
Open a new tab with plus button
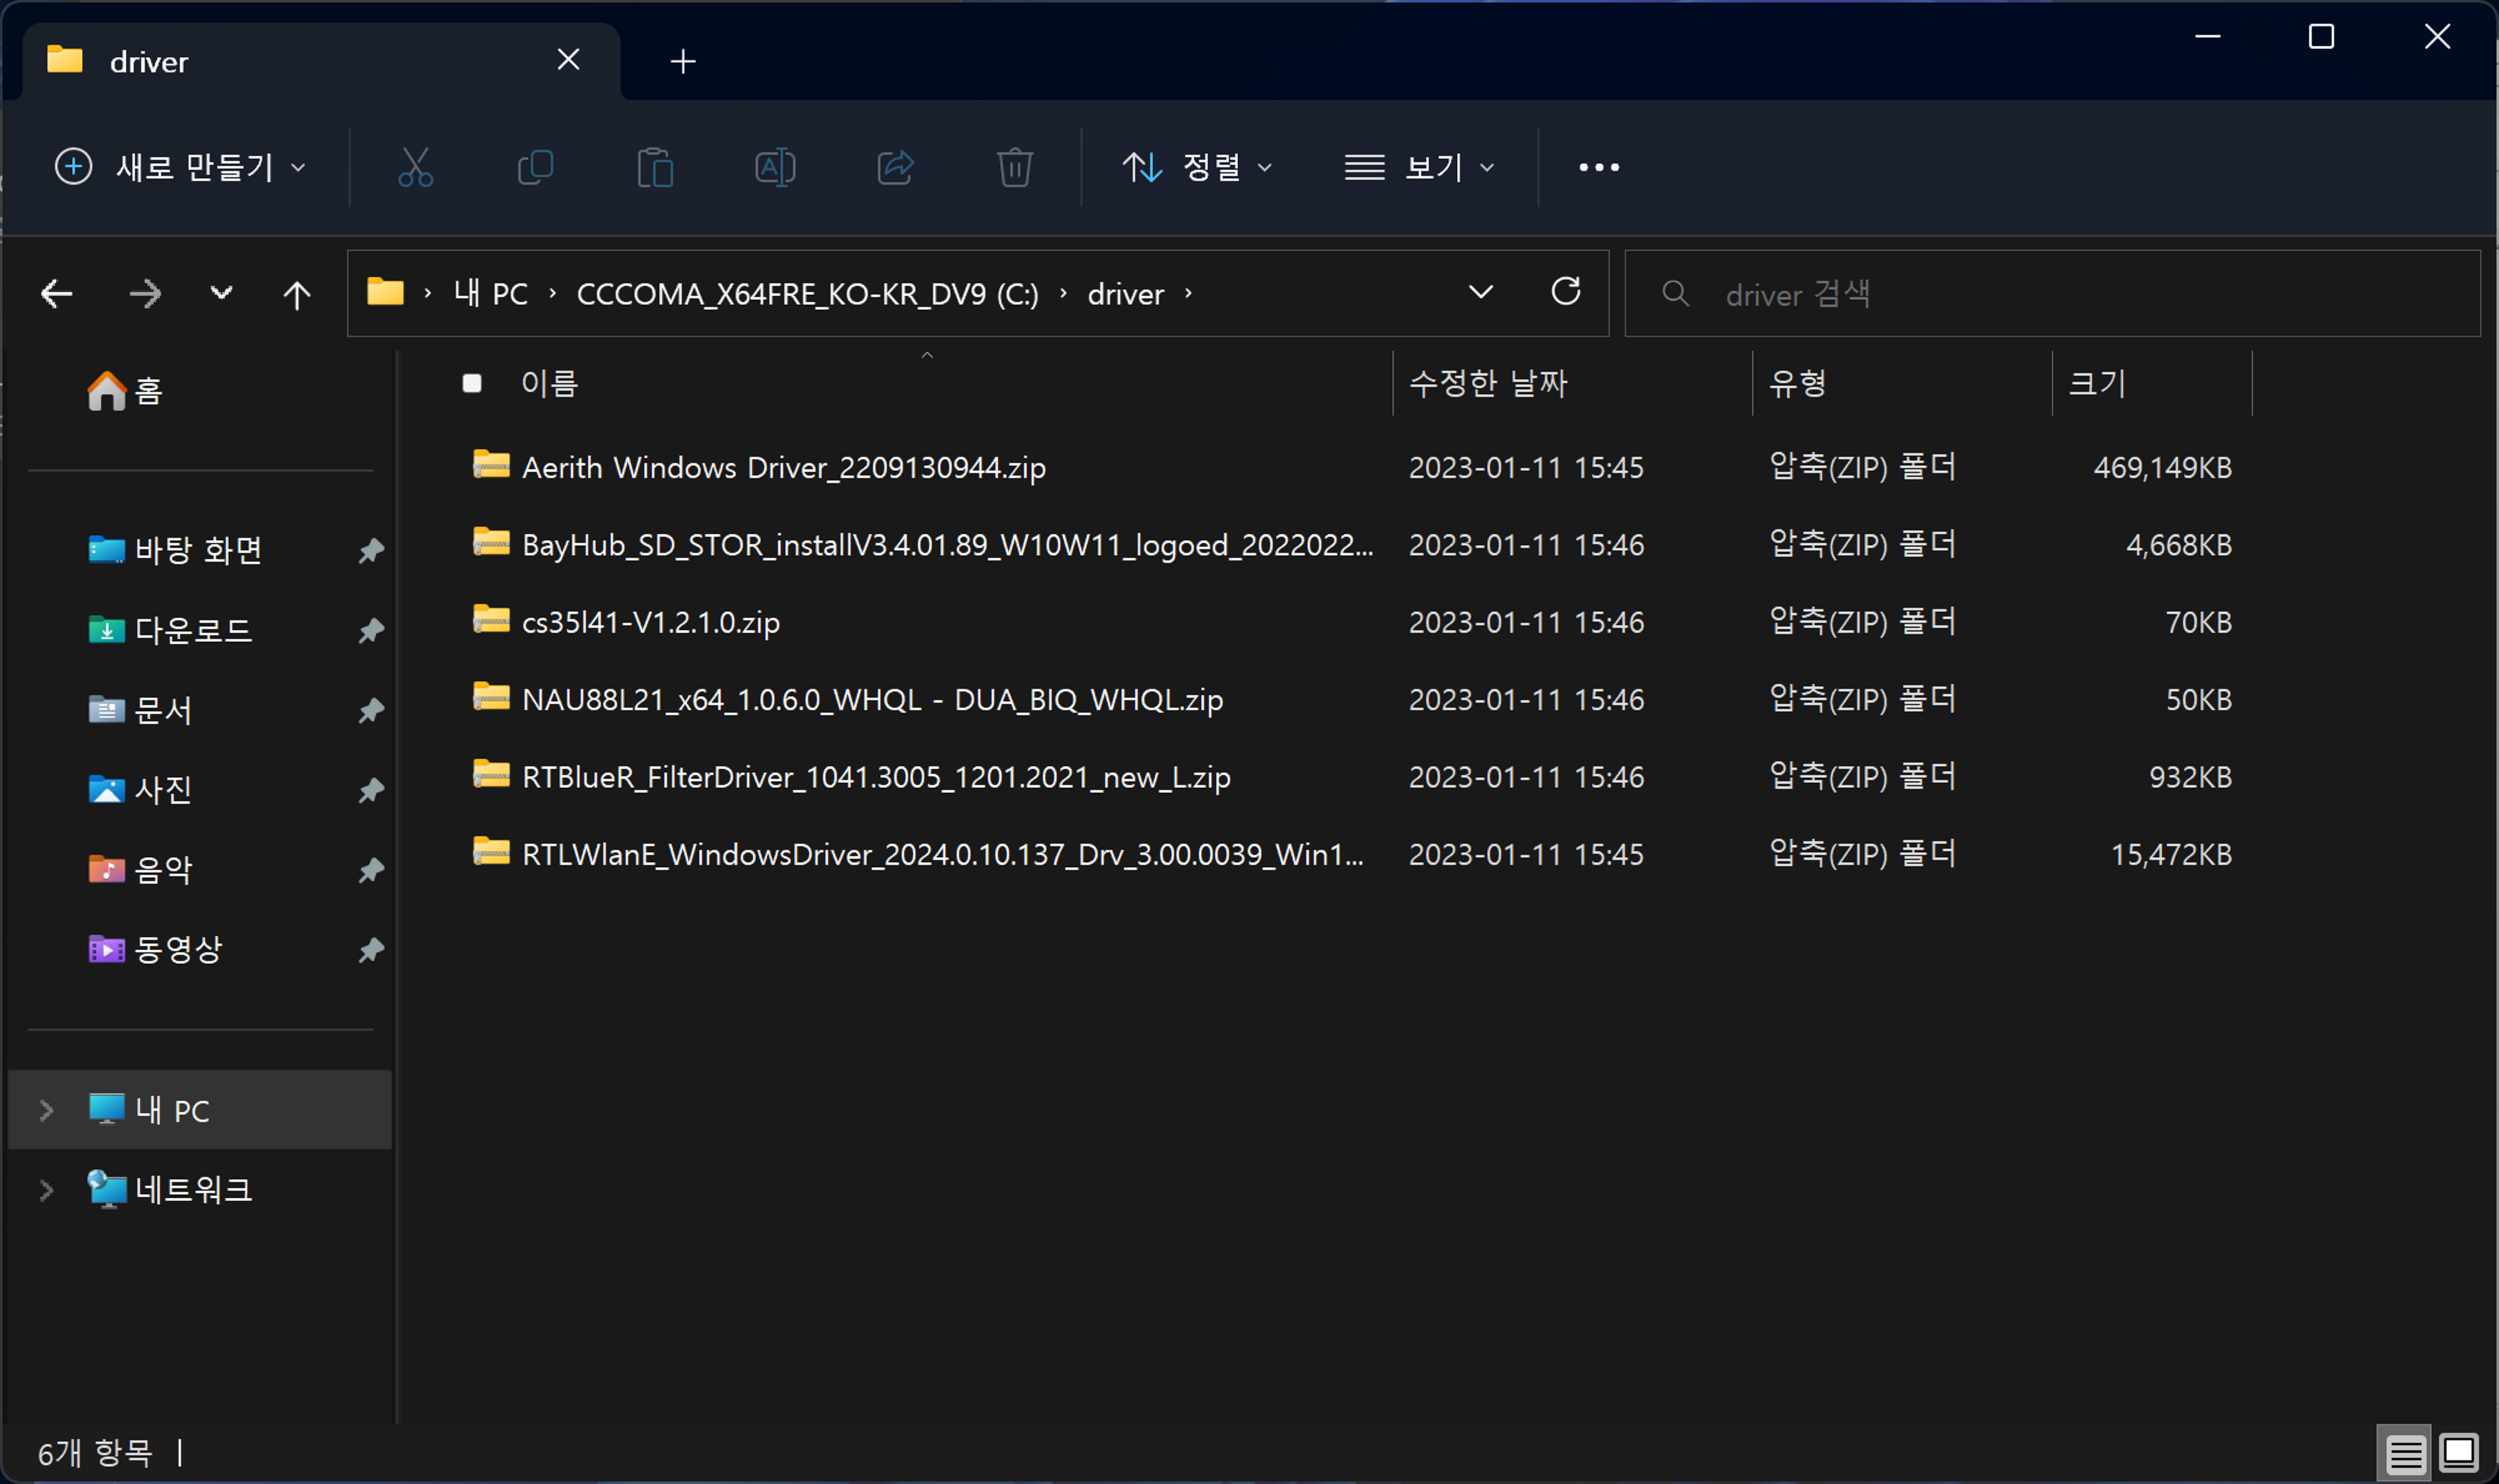tap(683, 61)
